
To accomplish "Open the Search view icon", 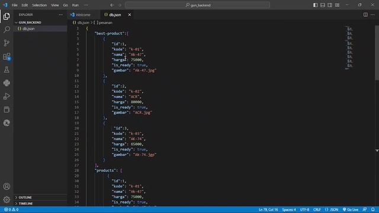I will pos(7,30).
